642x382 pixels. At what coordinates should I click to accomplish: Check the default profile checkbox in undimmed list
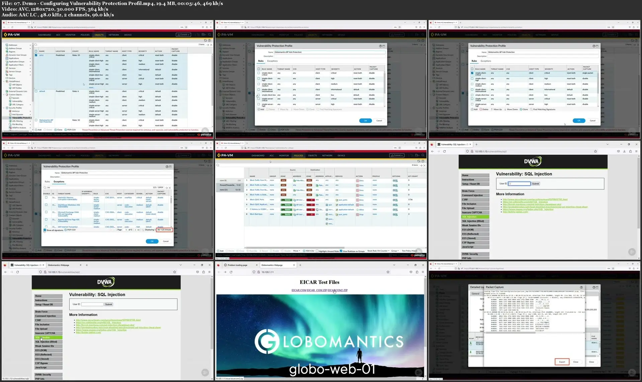tap(36, 91)
